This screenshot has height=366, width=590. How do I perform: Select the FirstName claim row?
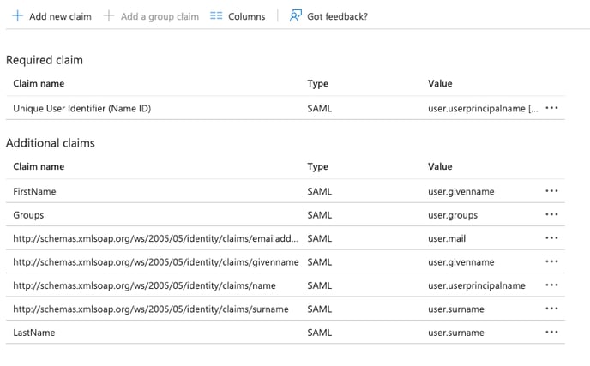pos(34,192)
